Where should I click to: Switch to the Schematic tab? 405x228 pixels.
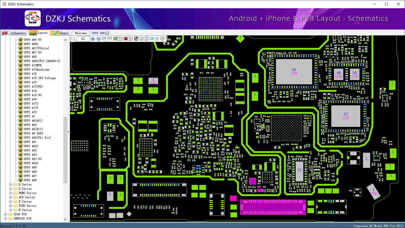tap(14, 33)
